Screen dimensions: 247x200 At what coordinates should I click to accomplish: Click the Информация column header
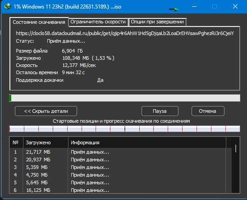[x=147, y=142]
